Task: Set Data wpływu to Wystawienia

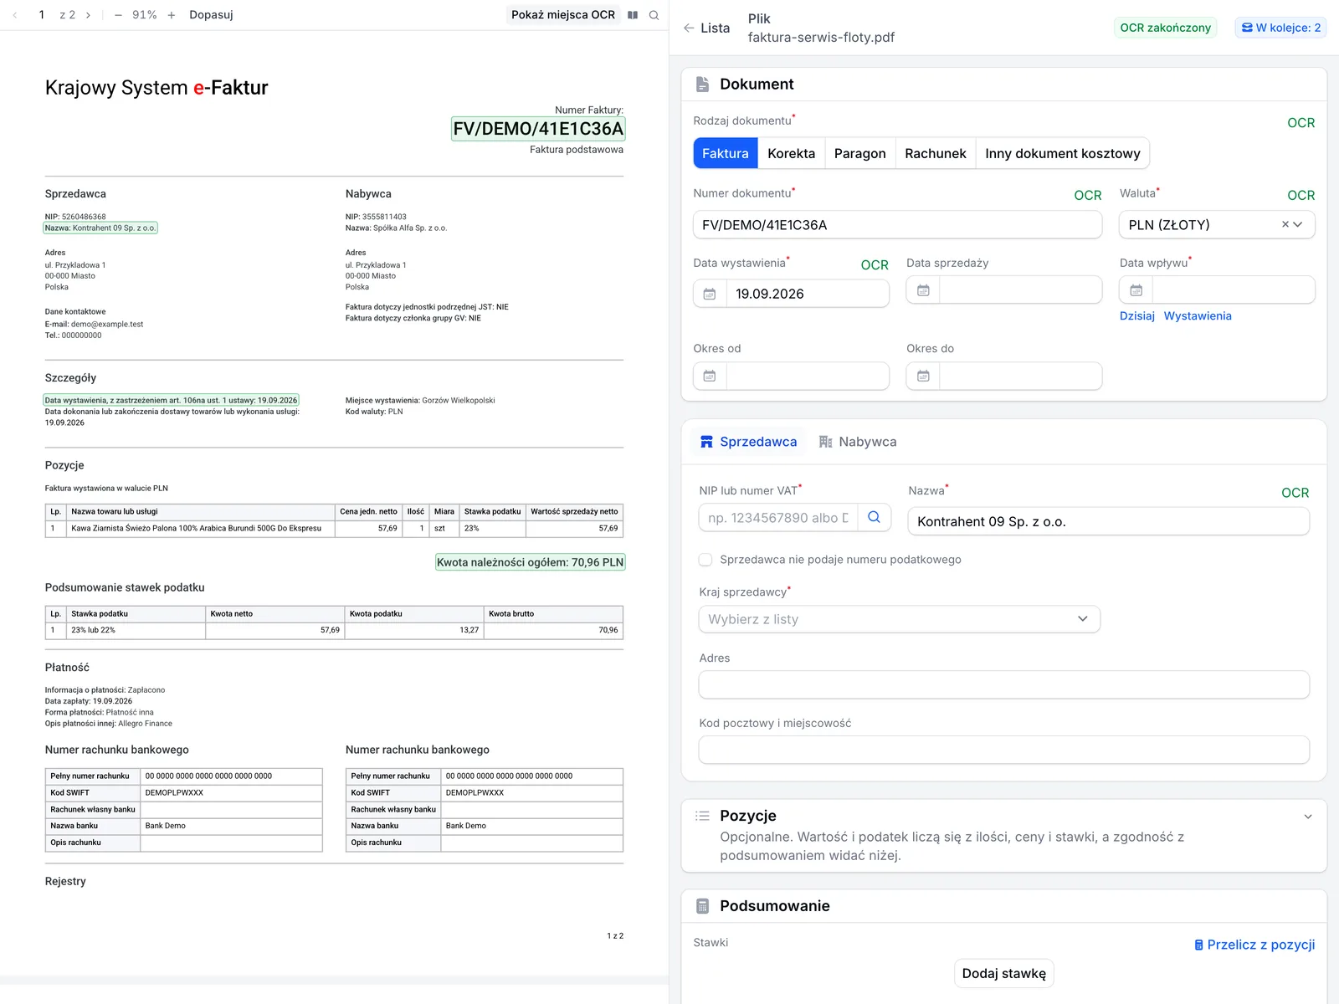Action: point(1198,315)
